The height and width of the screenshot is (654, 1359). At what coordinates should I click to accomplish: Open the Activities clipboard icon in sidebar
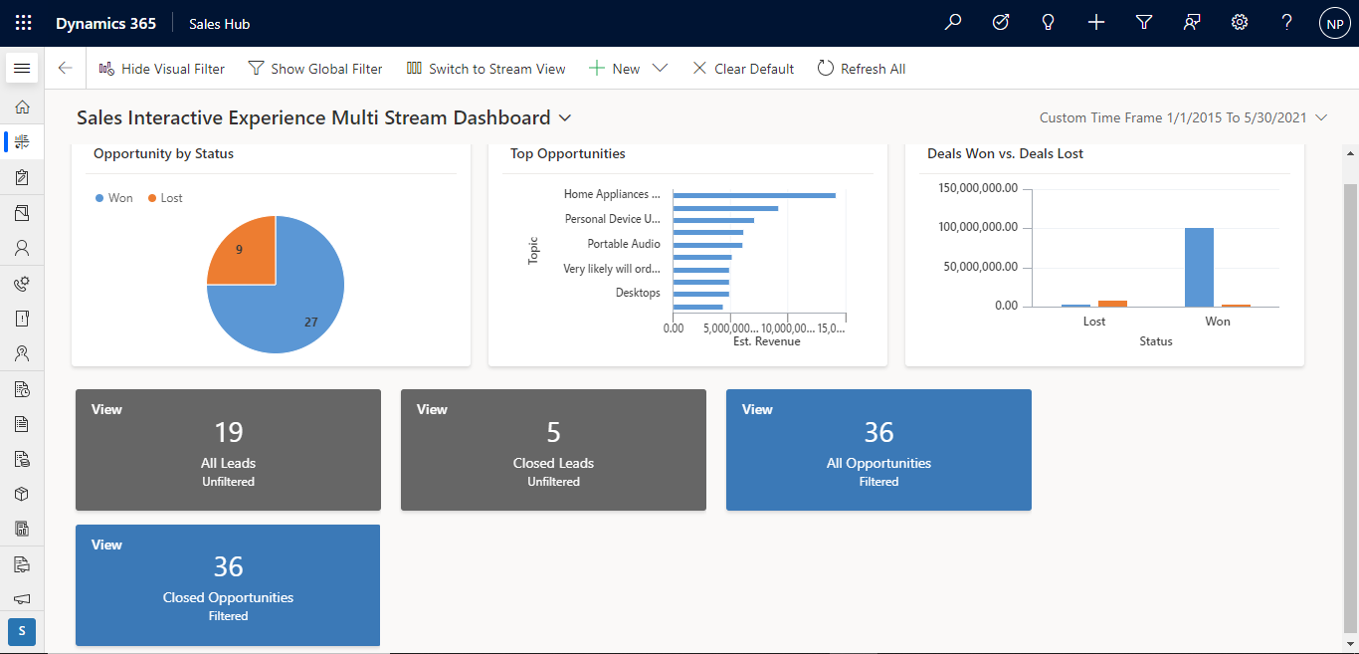click(22, 177)
